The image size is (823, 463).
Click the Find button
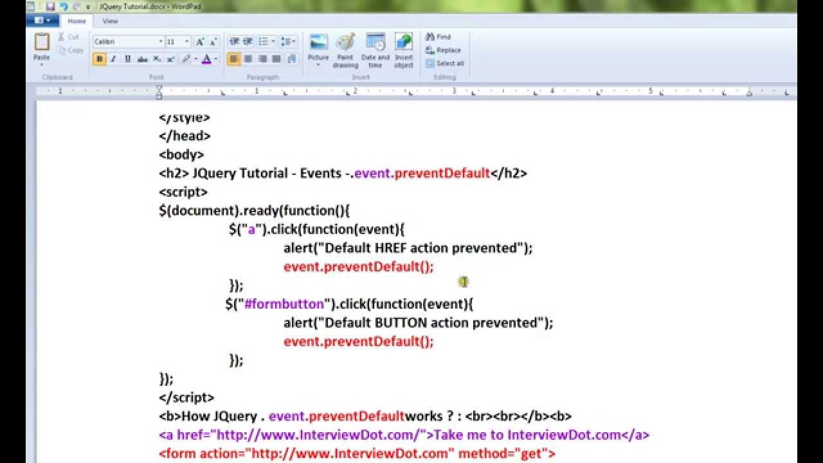pos(438,37)
